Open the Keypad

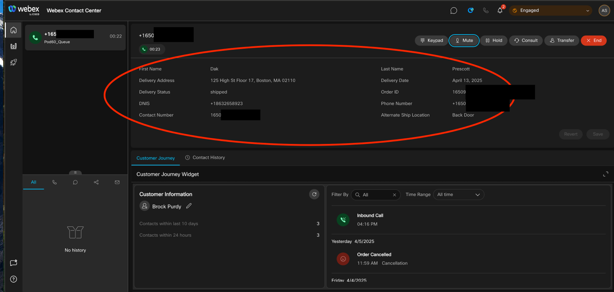tap(431, 41)
